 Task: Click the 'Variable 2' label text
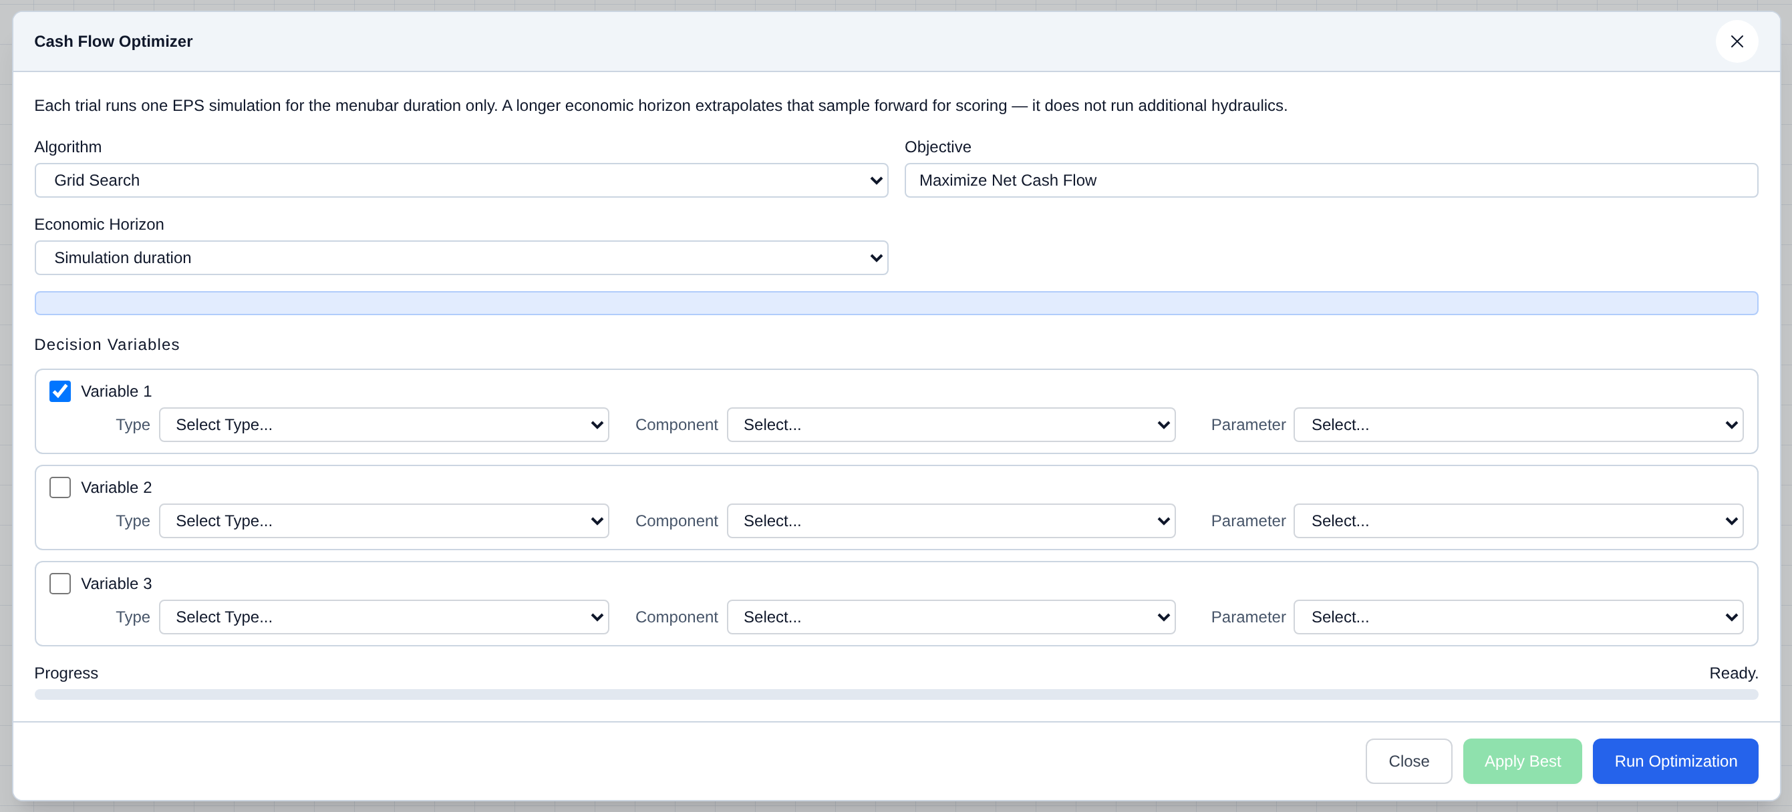click(116, 487)
